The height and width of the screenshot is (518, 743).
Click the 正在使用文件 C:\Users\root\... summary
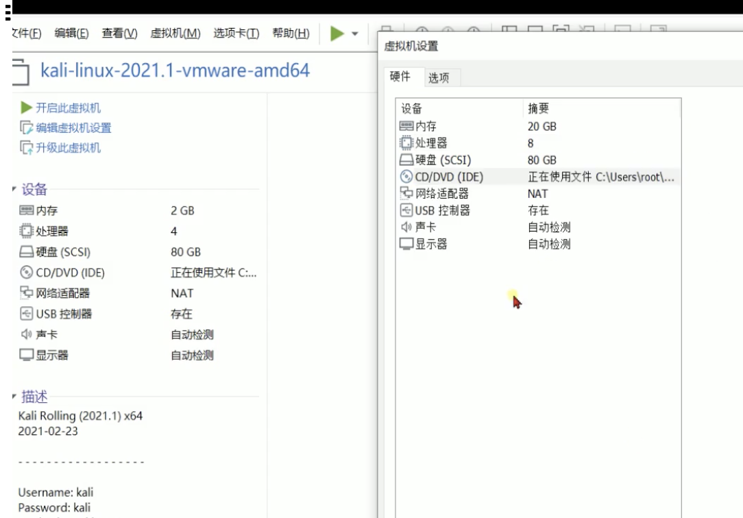pos(601,177)
